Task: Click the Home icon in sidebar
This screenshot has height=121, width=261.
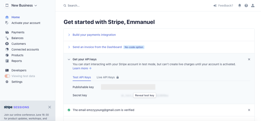Action: pos(7,17)
